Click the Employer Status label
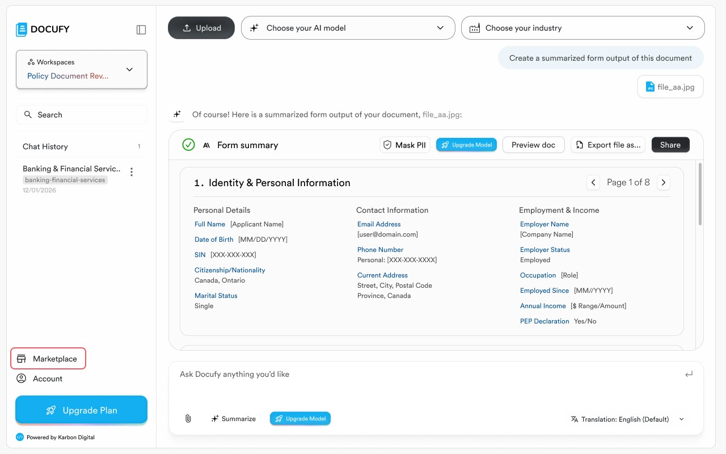Viewport: 726px width, 454px height. [545, 250]
